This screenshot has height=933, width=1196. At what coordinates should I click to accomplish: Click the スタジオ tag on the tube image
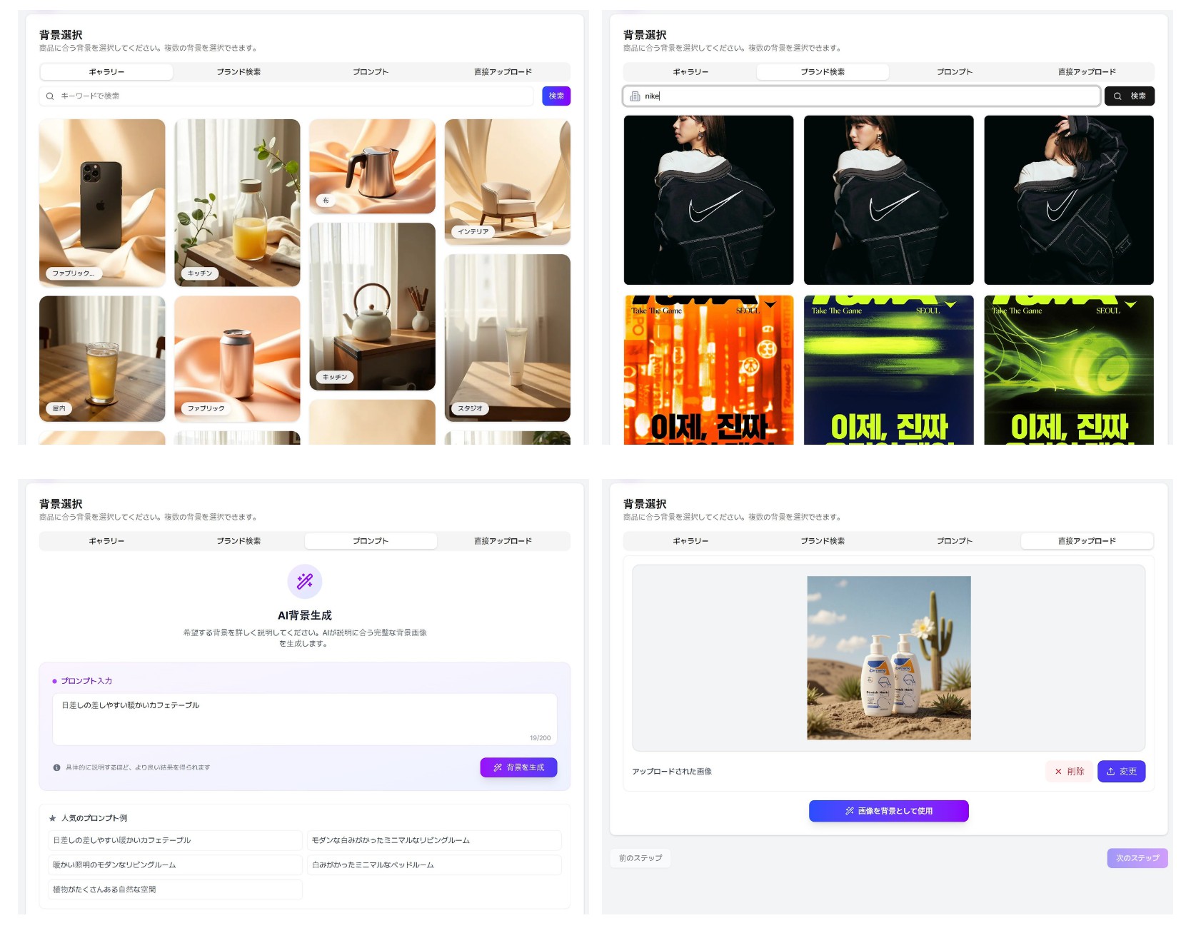click(470, 408)
